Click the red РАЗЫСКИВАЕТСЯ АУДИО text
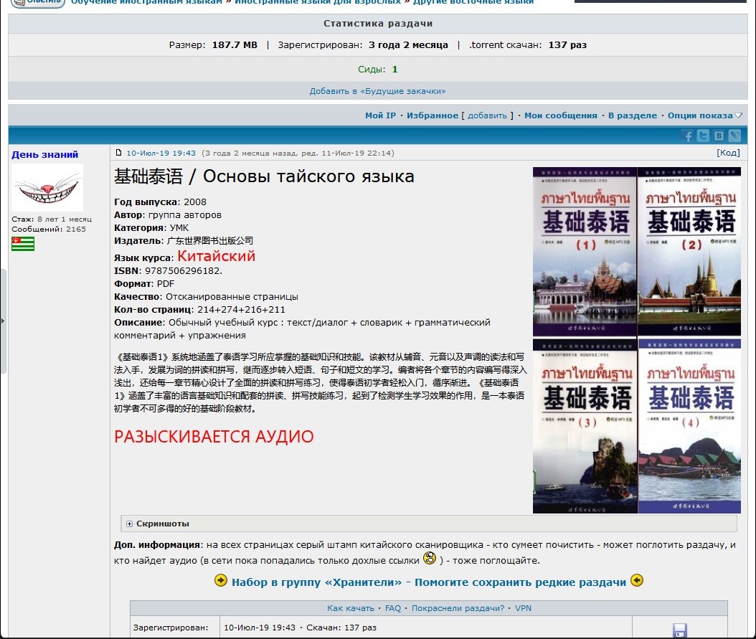 (x=214, y=437)
